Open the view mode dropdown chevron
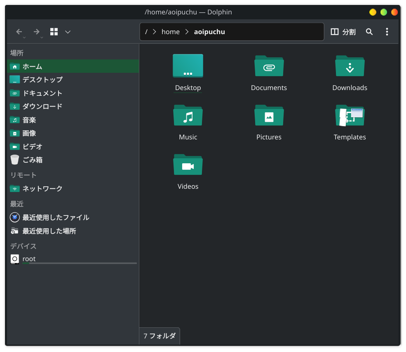This screenshot has height=352, width=406. coord(68,32)
